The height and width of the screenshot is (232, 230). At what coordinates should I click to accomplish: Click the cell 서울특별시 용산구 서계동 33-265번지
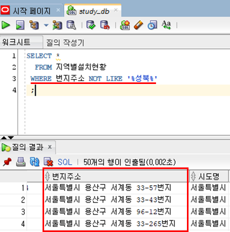[x=116, y=224]
